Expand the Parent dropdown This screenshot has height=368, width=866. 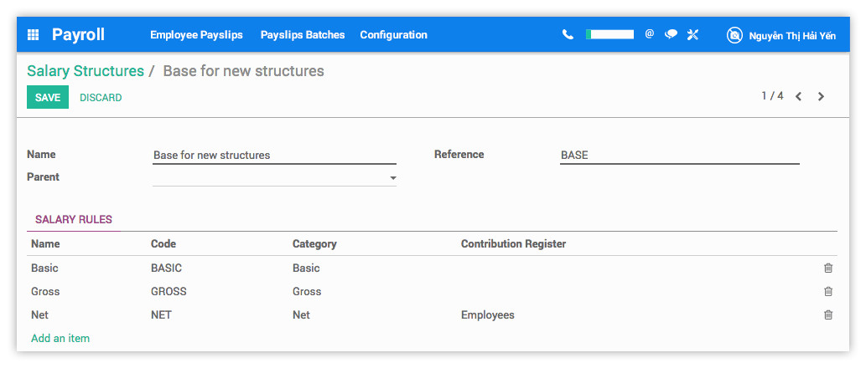(x=392, y=178)
